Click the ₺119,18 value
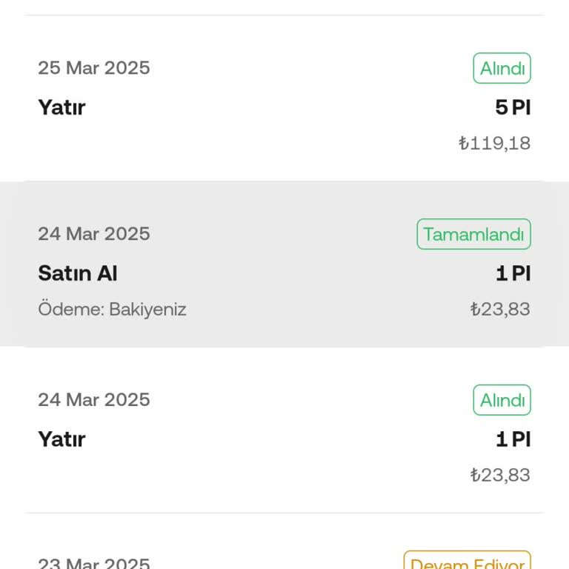 (x=494, y=143)
